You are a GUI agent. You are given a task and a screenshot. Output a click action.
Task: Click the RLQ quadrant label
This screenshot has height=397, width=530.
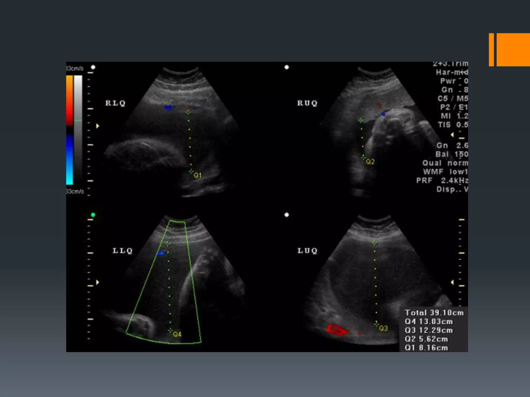point(115,103)
